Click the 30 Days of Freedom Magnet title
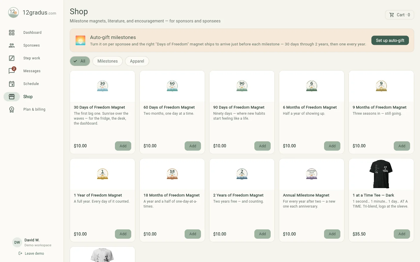The width and height of the screenshot is (420, 262). pos(99,107)
